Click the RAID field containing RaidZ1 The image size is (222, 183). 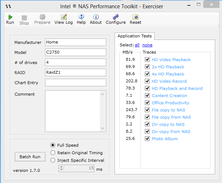tap(76, 72)
